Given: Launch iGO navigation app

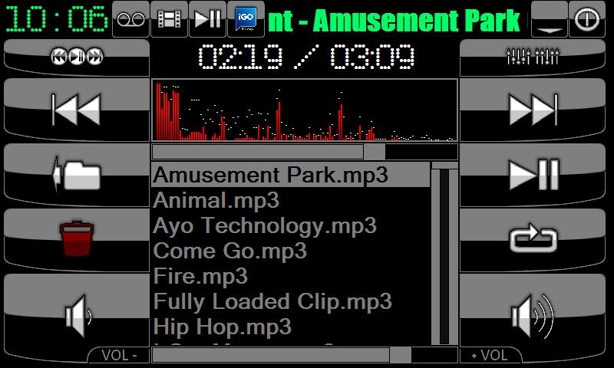Looking at the screenshot, I should [246, 19].
